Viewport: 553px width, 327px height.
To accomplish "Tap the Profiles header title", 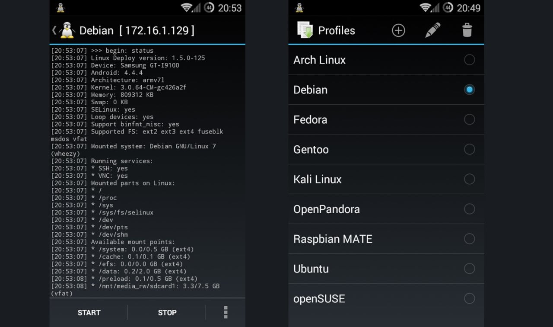I will click(x=337, y=30).
